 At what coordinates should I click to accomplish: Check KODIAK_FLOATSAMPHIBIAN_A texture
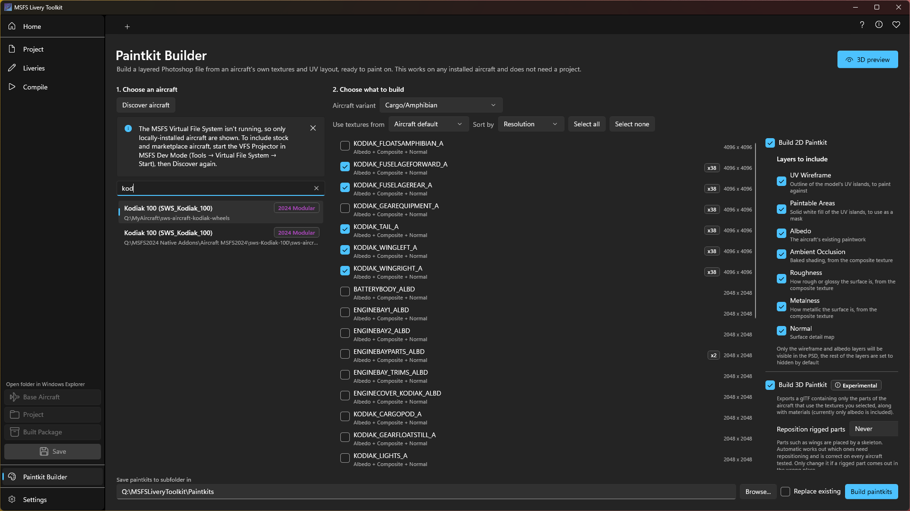(x=345, y=146)
